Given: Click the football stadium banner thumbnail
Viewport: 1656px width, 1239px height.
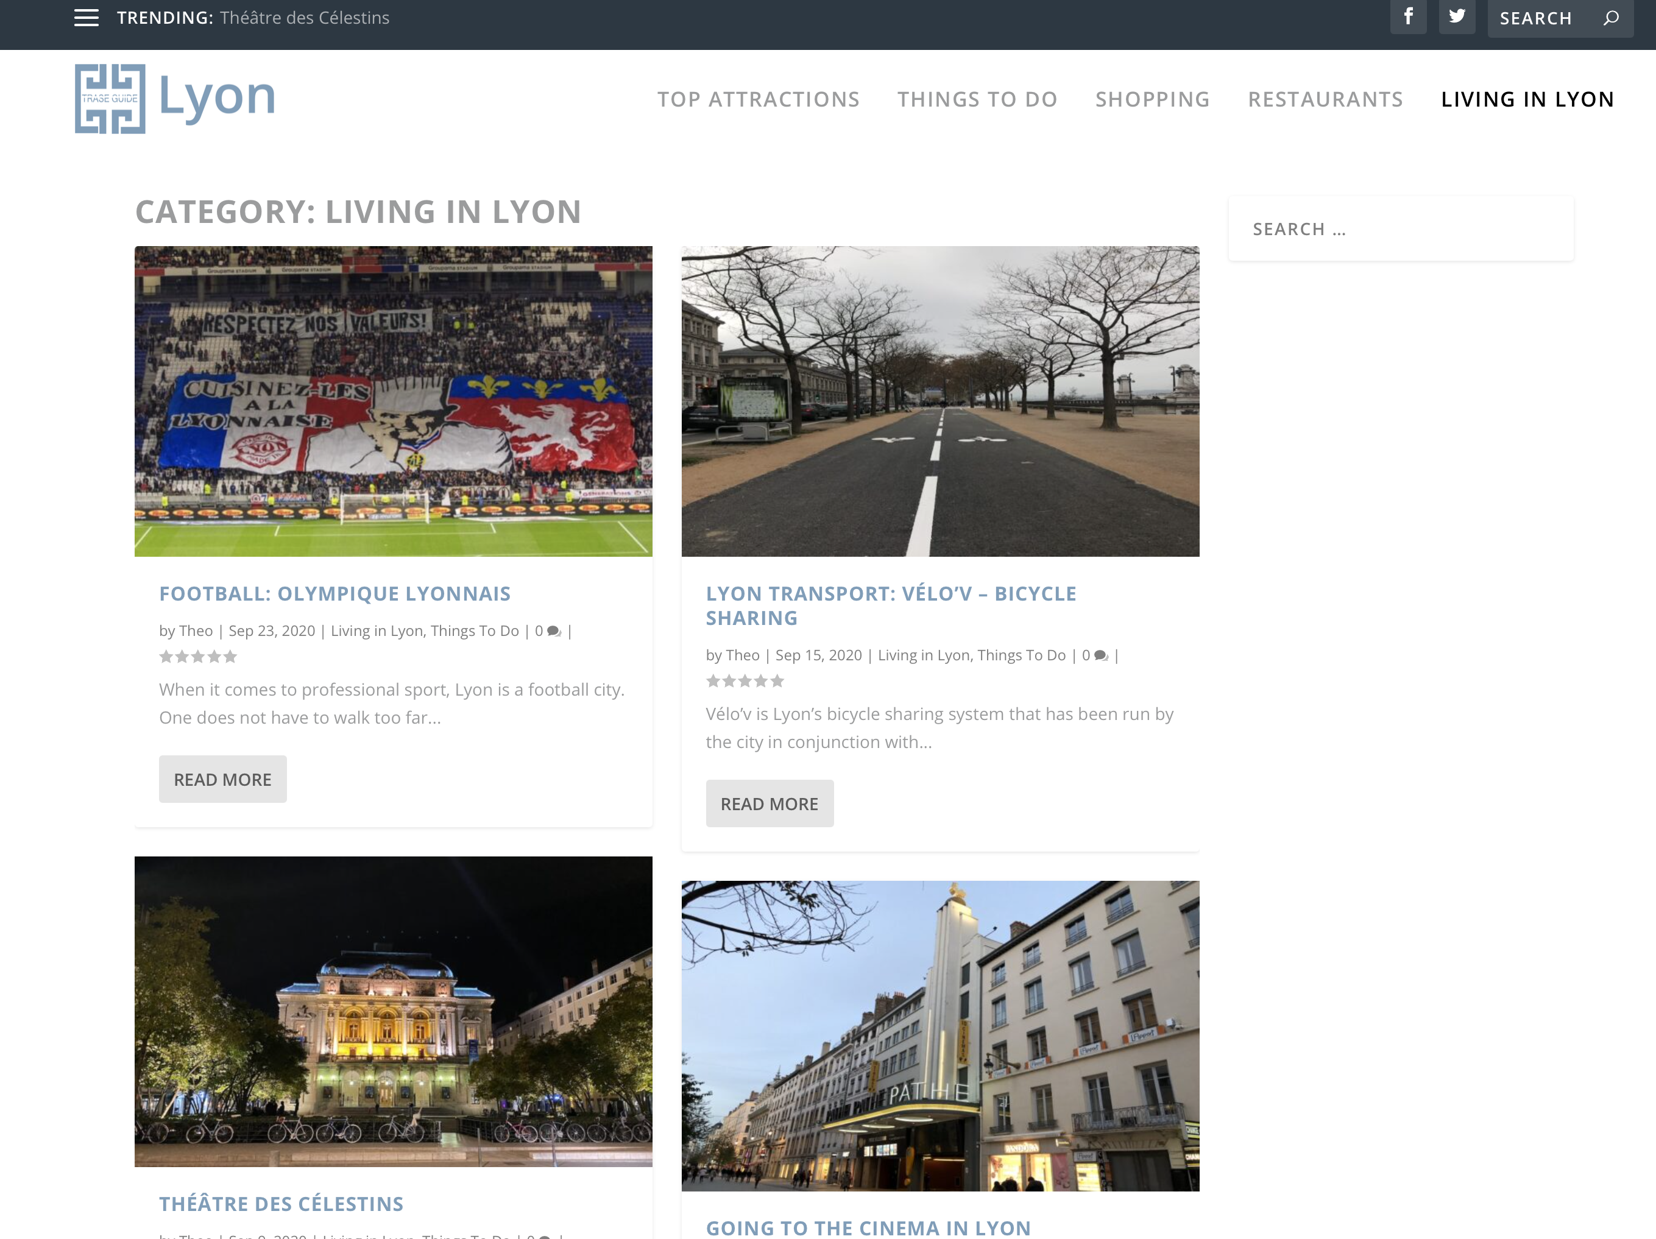Looking at the screenshot, I should coord(393,401).
